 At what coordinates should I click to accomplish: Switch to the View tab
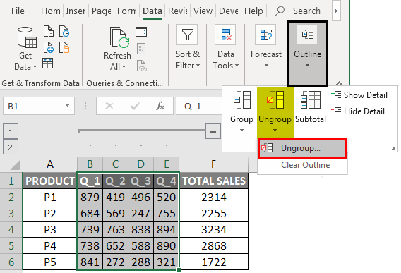coord(203,11)
